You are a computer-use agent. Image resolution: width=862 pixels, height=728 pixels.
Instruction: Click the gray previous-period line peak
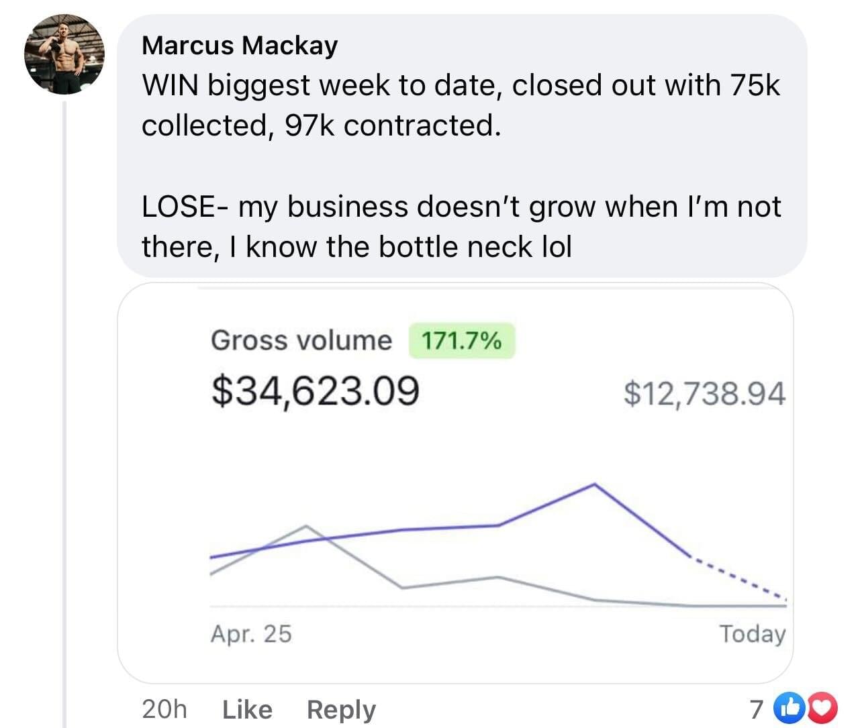(x=305, y=526)
